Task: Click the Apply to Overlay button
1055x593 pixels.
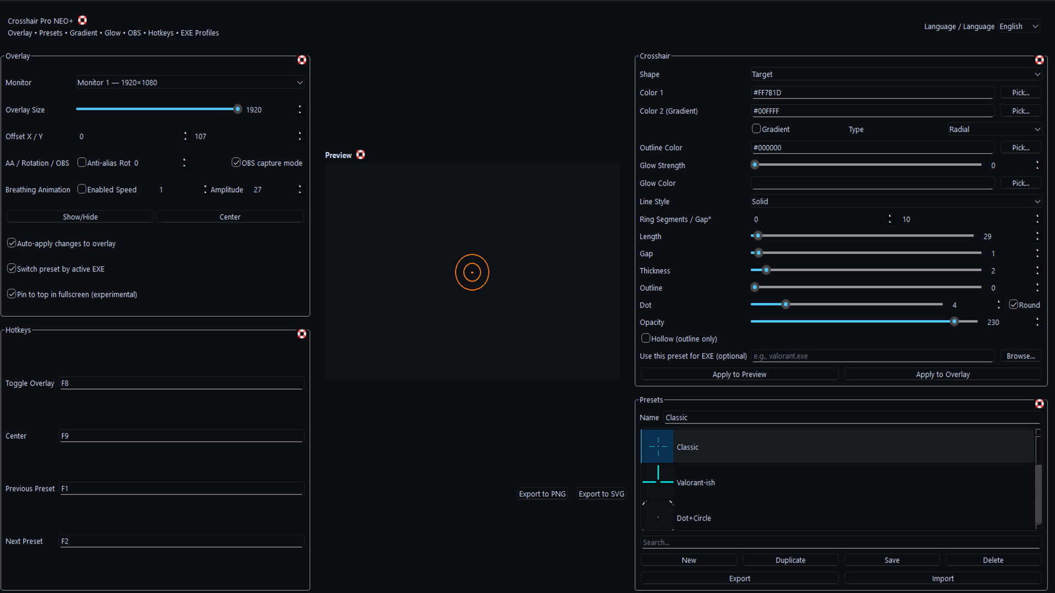Action: [x=943, y=374]
